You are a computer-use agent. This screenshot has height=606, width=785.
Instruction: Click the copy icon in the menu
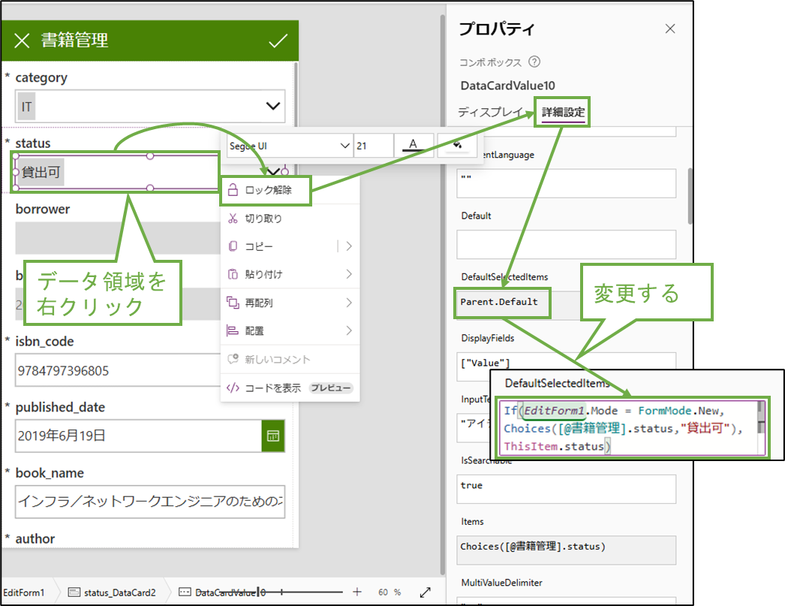coord(233,246)
